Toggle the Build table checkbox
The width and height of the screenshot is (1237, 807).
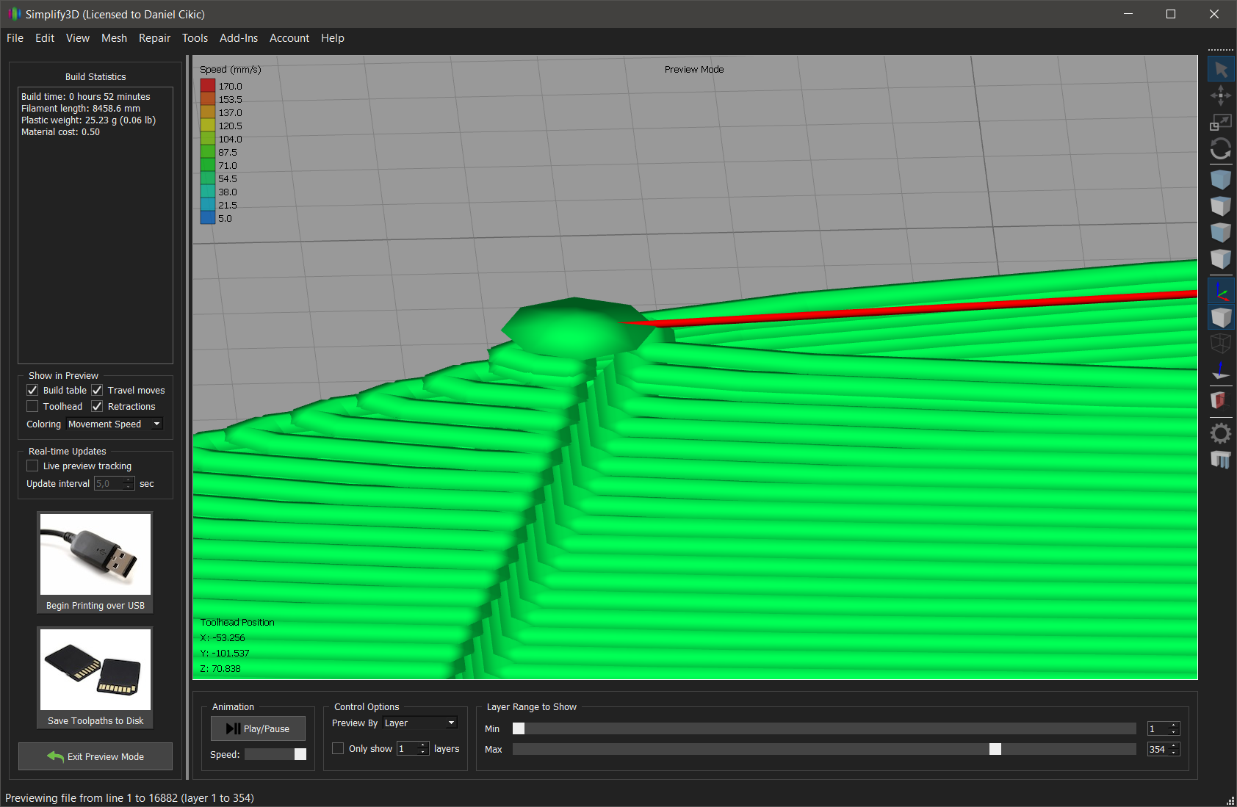tap(32, 390)
